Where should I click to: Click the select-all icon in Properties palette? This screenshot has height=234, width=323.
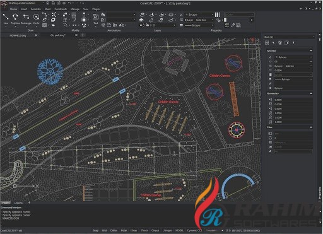coord(267,43)
